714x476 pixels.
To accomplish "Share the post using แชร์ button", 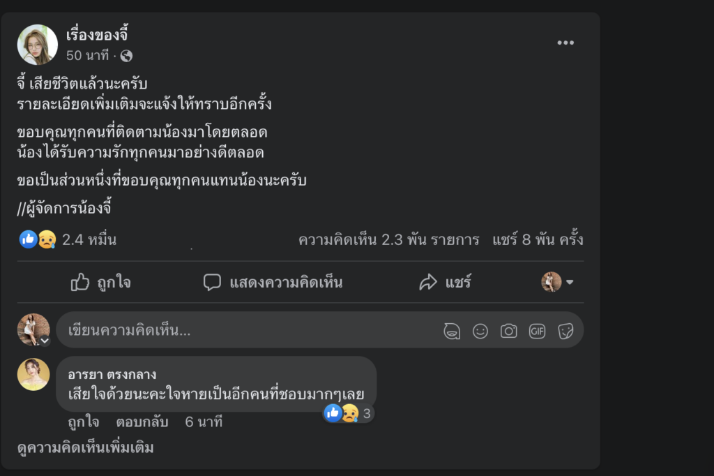I will pyautogui.click(x=445, y=282).
